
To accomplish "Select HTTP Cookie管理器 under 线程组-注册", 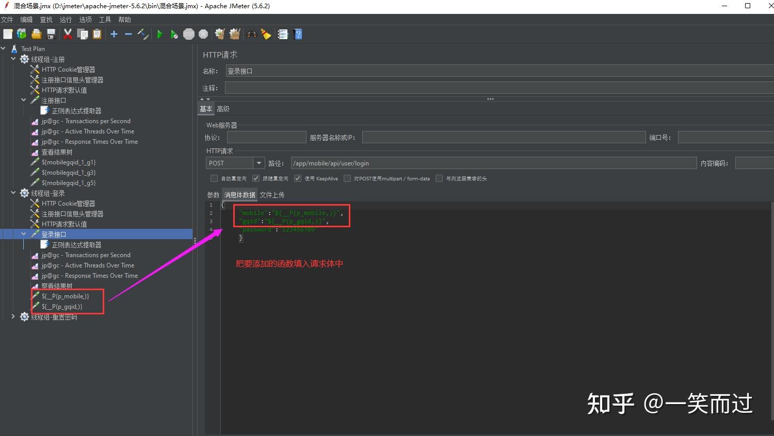I will 68,70.
